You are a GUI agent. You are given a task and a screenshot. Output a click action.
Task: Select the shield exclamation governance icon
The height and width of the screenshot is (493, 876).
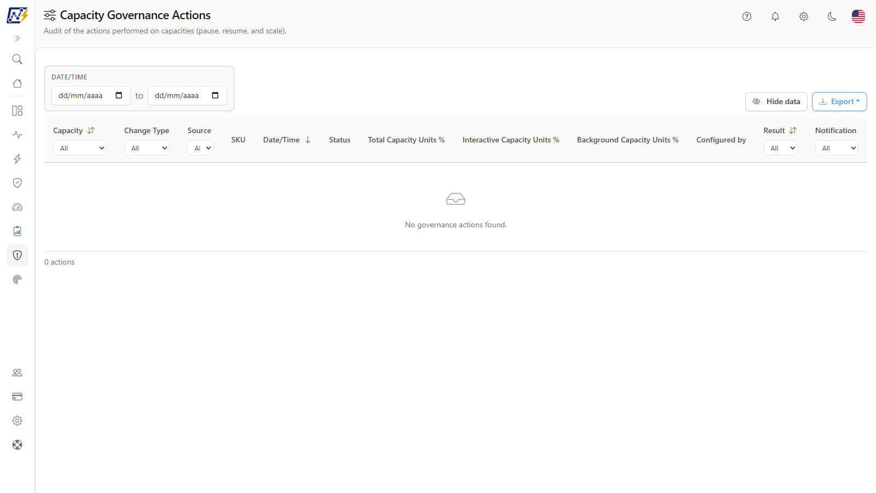coord(18,255)
